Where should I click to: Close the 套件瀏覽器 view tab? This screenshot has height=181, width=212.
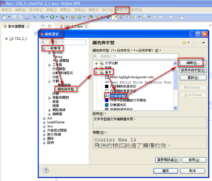tap(28, 27)
